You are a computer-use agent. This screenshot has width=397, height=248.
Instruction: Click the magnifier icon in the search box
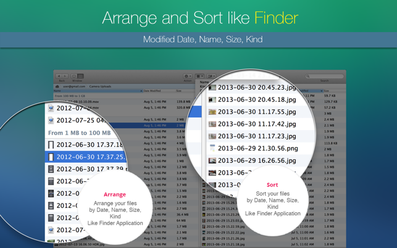click(308, 76)
